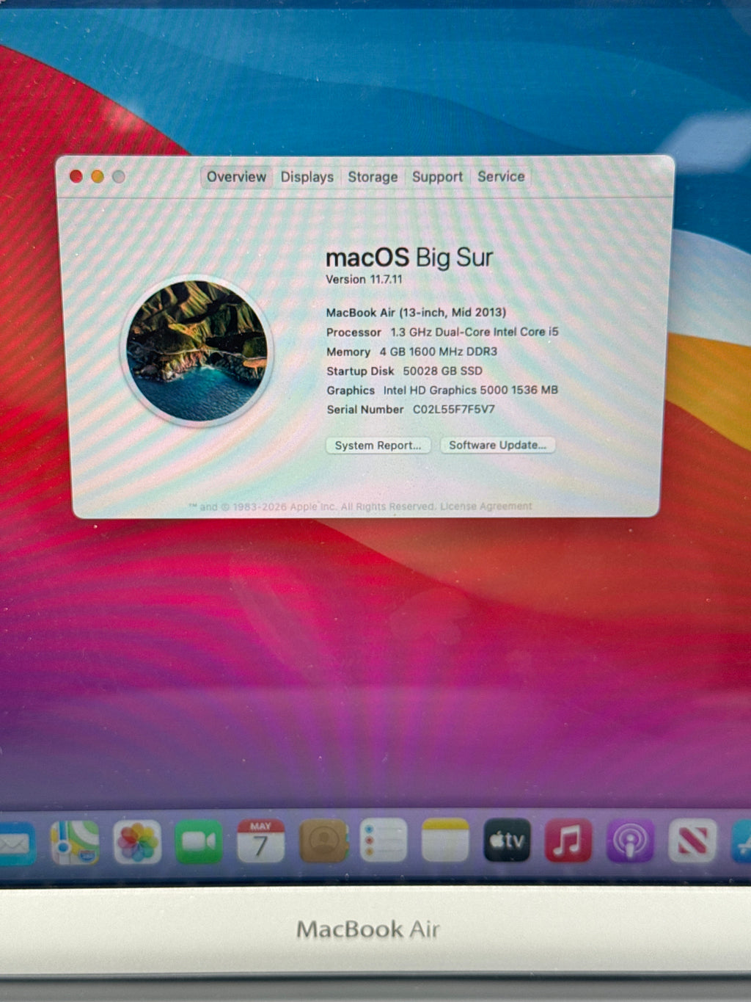Click Startup Disk 50028 GB SSD
This screenshot has width=751, height=1002.
pos(404,371)
